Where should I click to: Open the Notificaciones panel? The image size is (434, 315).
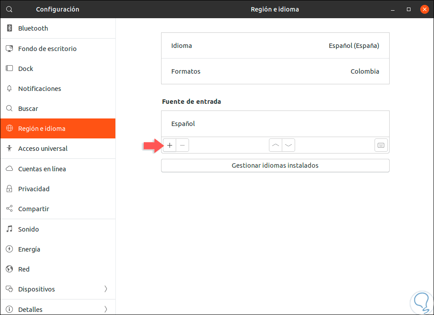pos(39,89)
